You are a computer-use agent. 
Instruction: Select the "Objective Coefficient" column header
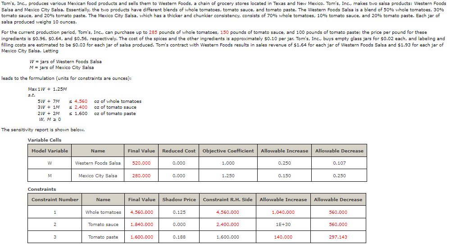228,151
